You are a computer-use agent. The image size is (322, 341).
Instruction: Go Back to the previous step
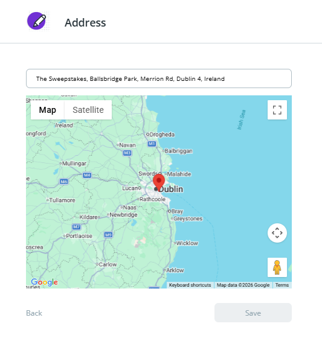pyautogui.click(x=34, y=313)
